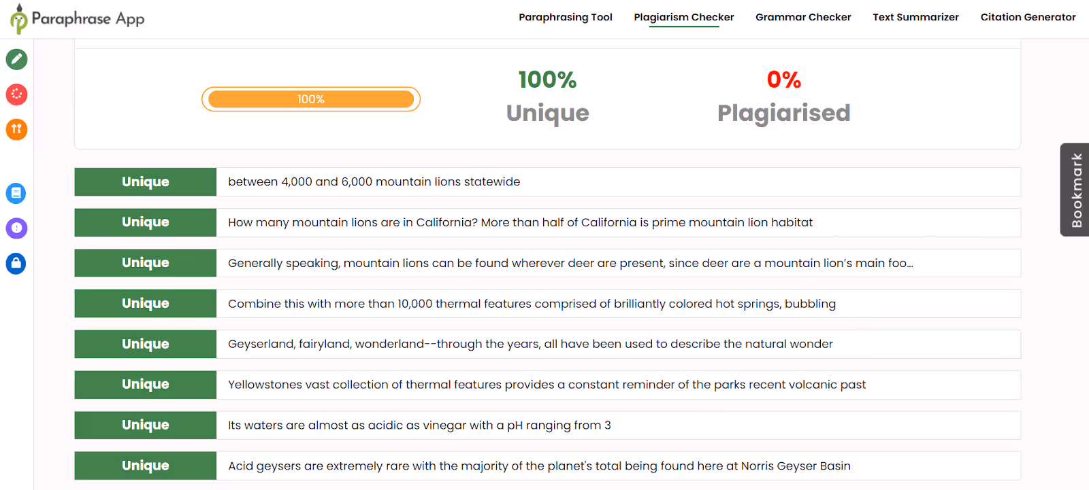This screenshot has width=1089, height=490.
Task: Select the row about mountain lions in California
Action: [520, 222]
